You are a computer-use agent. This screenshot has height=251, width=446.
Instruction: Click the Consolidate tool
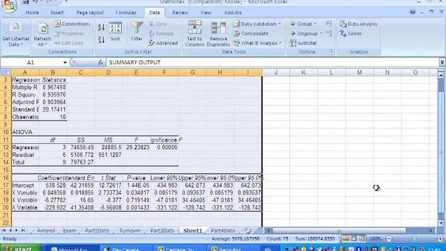pos(251,33)
